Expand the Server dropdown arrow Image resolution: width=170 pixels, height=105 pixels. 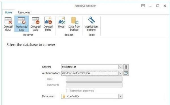pos(120,67)
